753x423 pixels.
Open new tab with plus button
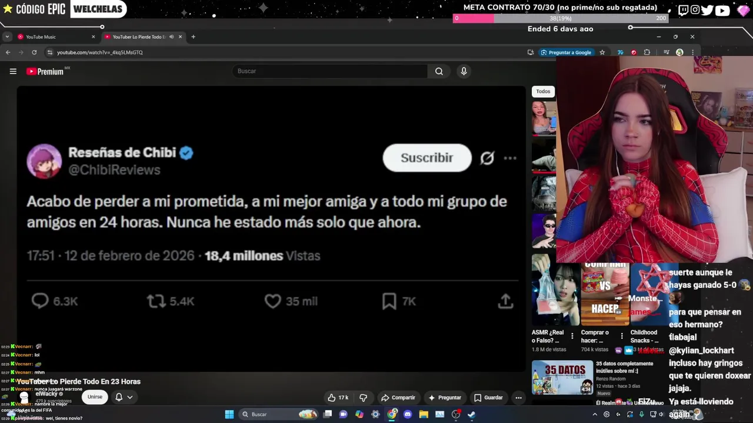pyautogui.click(x=193, y=37)
